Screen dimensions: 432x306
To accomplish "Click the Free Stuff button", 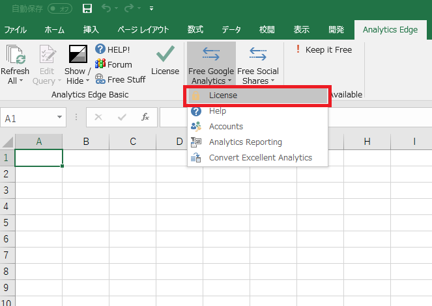I will coord(120,79).
